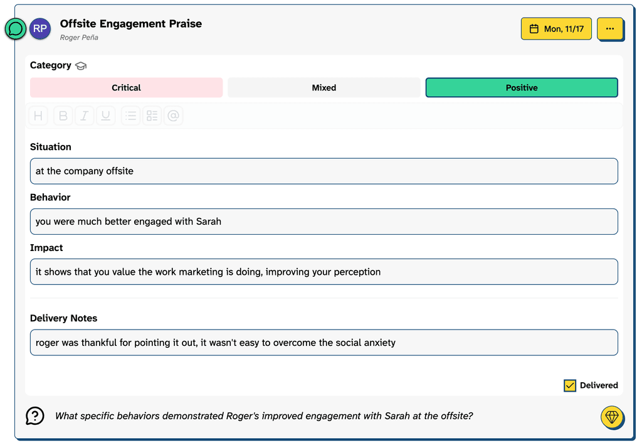The height and width of the screenshot is (445, 642).
Task: Click the underline formatting icon
Action: [x=105, y=115]
